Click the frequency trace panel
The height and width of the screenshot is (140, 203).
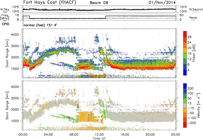[x=99, y=17]
